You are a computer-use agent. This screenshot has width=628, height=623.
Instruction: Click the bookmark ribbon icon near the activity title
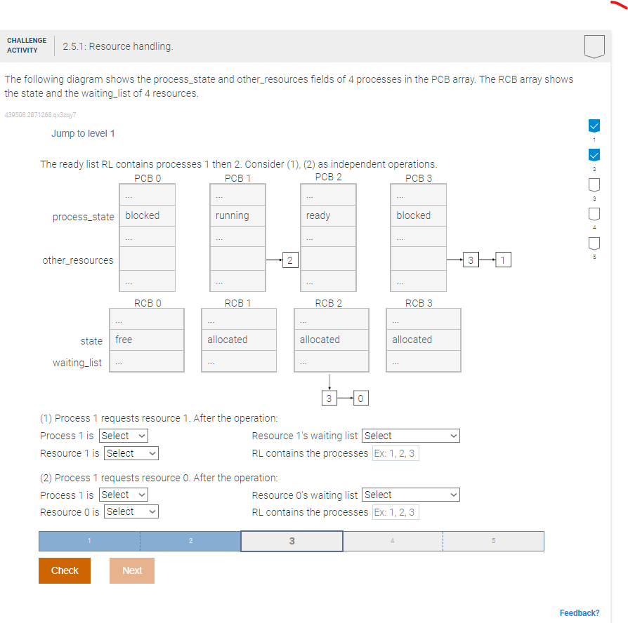pos(594,45)
